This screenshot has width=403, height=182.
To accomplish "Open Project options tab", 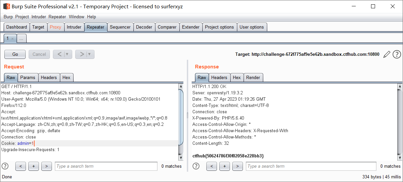I will pyautogui.click(x=219, y=27).
